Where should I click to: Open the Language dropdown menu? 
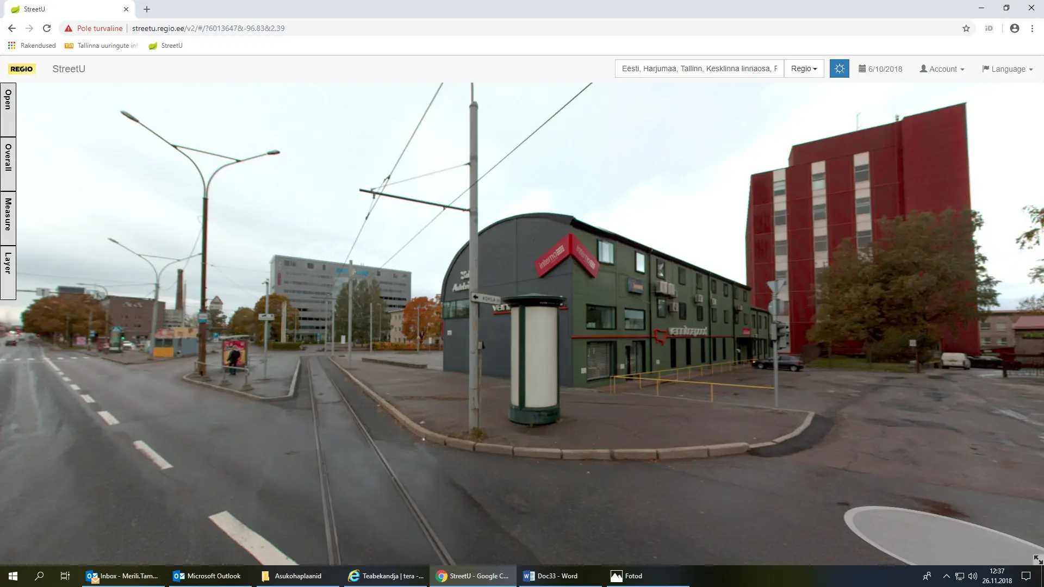click(x=1007, y=69)
